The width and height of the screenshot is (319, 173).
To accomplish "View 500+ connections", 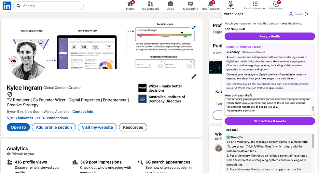I will [52, 118].
